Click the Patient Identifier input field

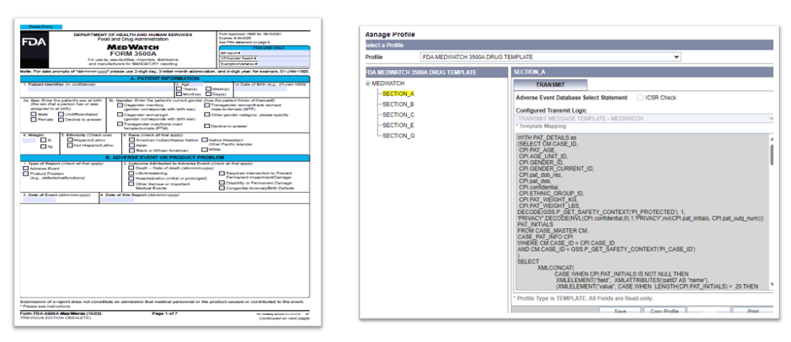100,88
